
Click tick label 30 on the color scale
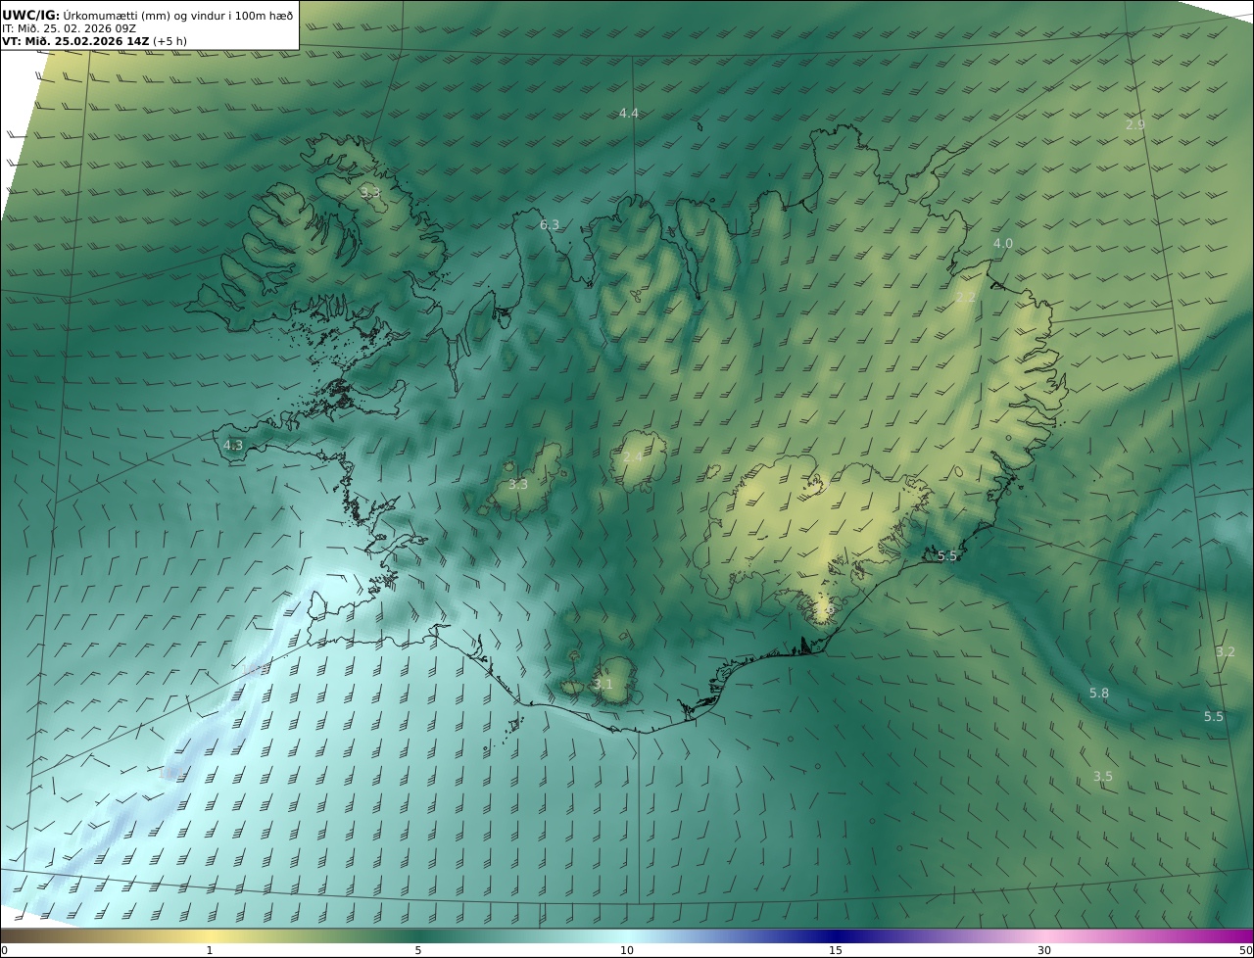point(1044,950)
